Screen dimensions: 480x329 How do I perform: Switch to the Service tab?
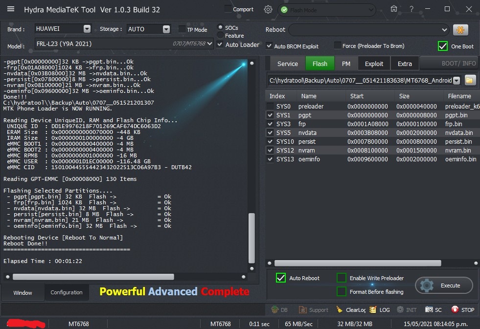(x=287, y=64)
